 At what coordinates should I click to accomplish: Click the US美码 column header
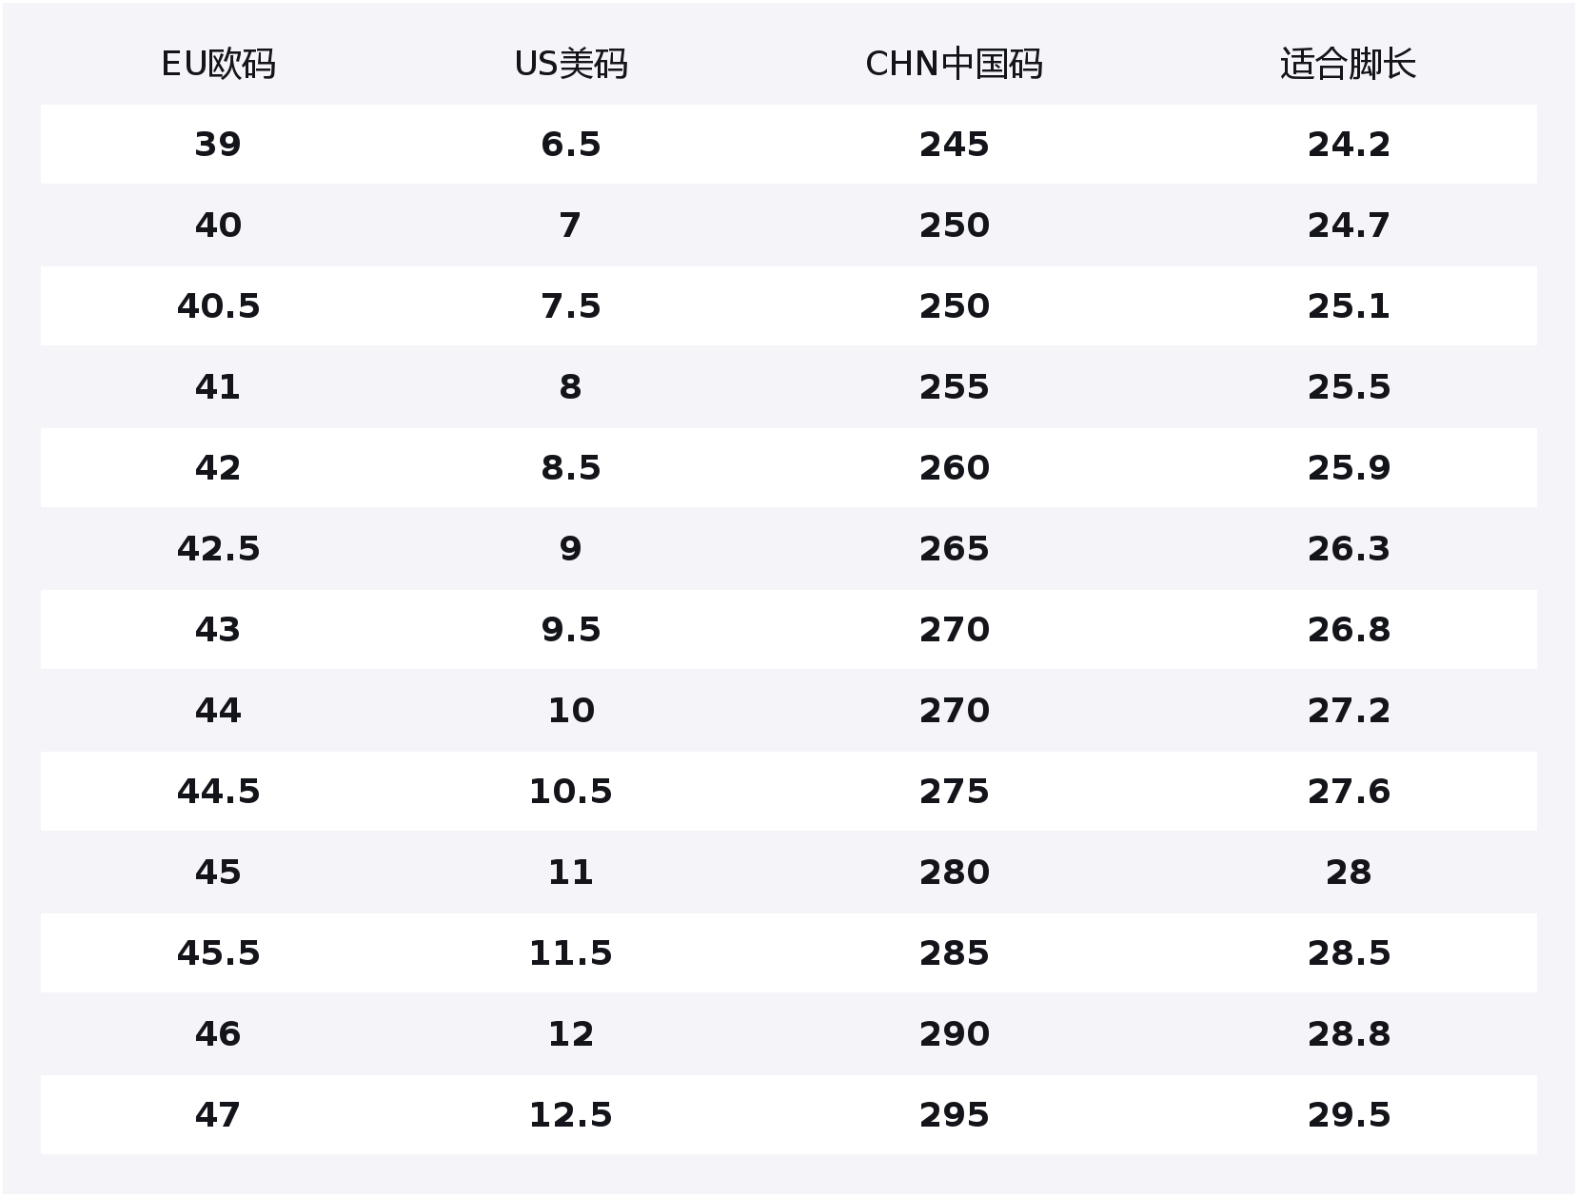tap(571, 64)
